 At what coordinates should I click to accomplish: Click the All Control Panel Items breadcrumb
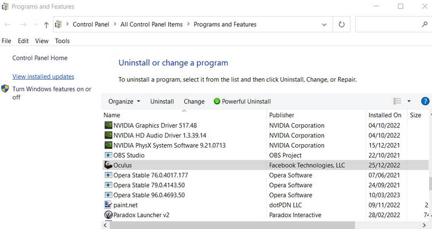tap(151, 25)
